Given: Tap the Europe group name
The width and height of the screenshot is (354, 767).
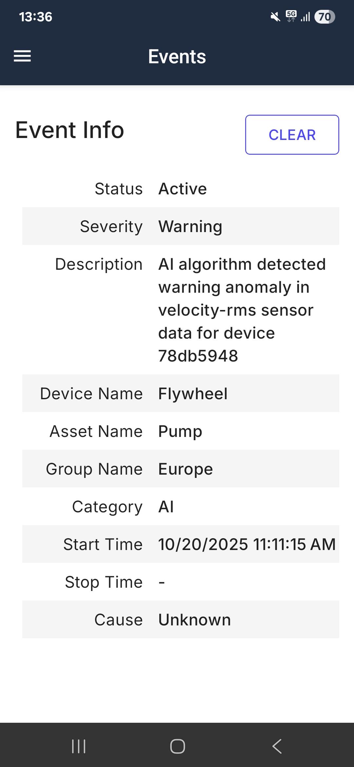Looking at the screenshot, I should click(x=186, y=469).
